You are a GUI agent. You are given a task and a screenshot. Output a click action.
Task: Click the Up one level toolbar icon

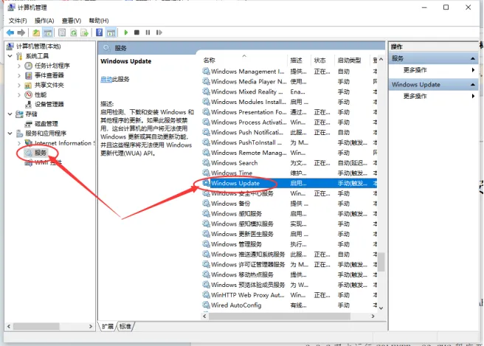point(36,32)
